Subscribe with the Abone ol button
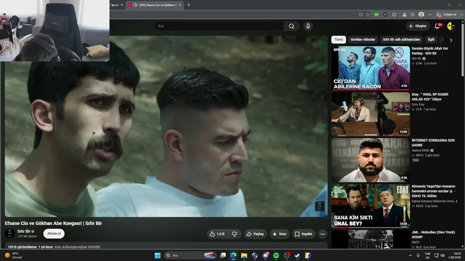This screenshot has height=261, width=465. (54, 234)
